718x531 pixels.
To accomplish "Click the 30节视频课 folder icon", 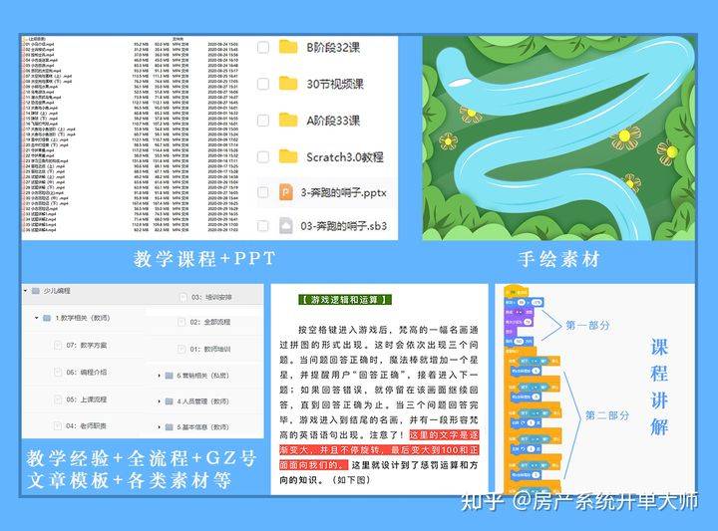I will pos(288,84).
